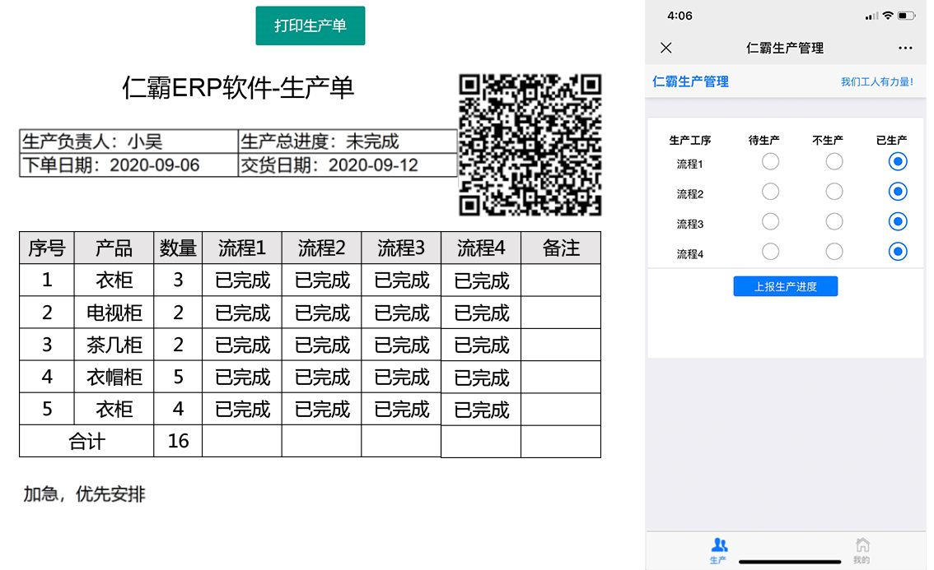This screenshot has width=934, height=570.
Task: Select 不生产 for 流程4
Action: click(834, 252)
